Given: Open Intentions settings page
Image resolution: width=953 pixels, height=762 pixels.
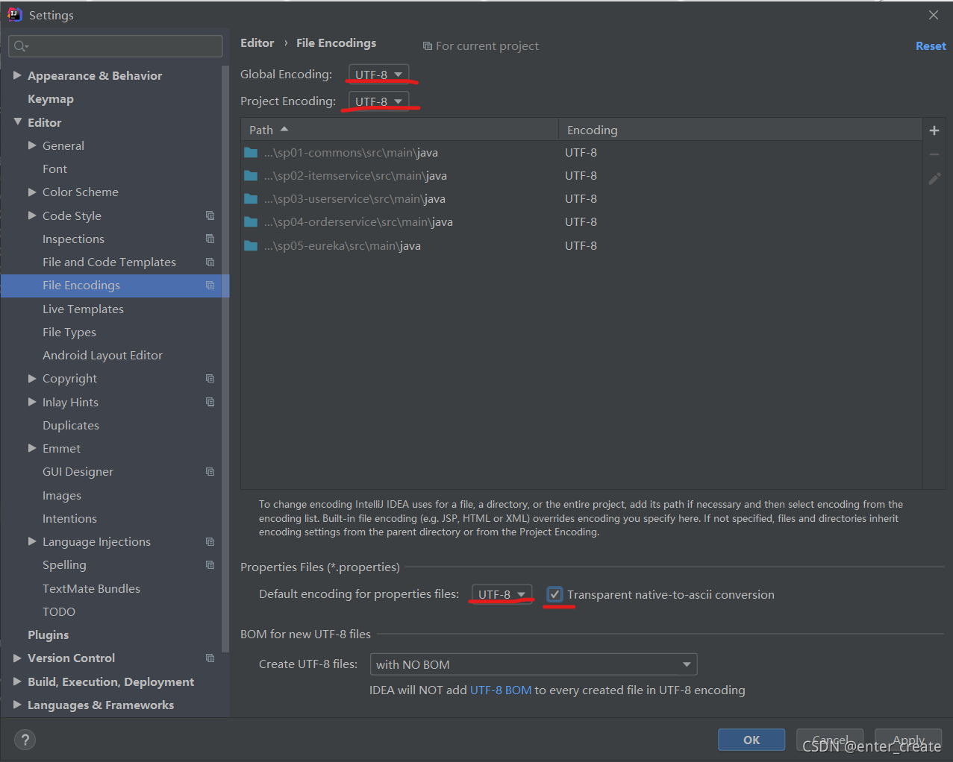Looking at the screenshot, I should [x=69, y=519].
